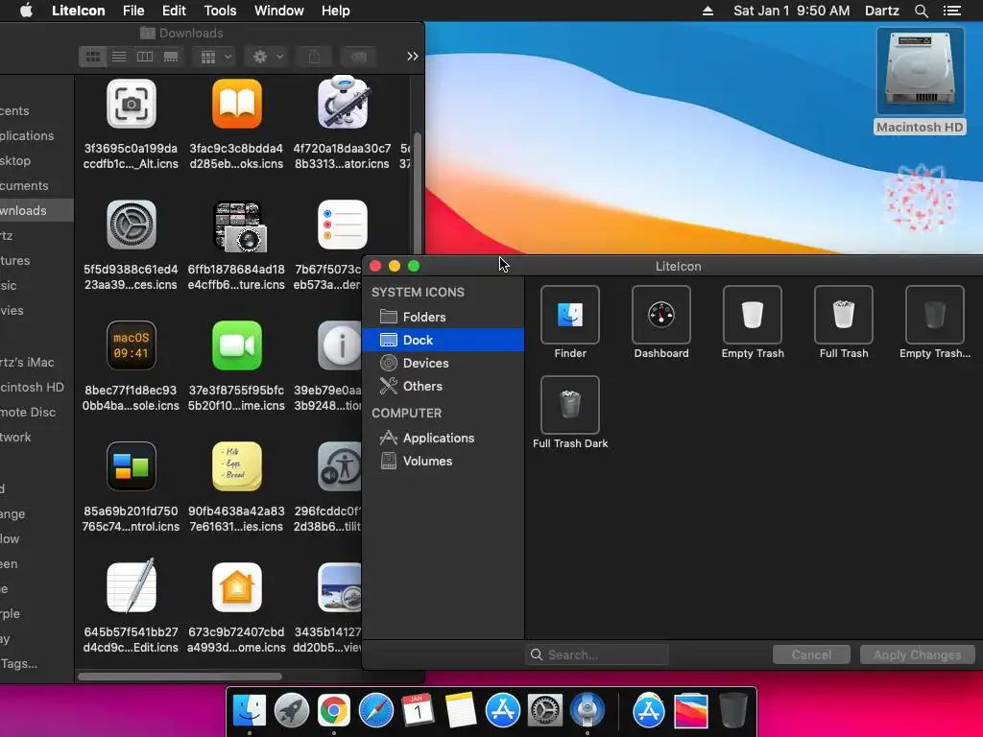Image resolution: width=983 pixels, height=737 pixels.
Task: Open Spotlight search in menu bar
Action: [x=921, y=11]
